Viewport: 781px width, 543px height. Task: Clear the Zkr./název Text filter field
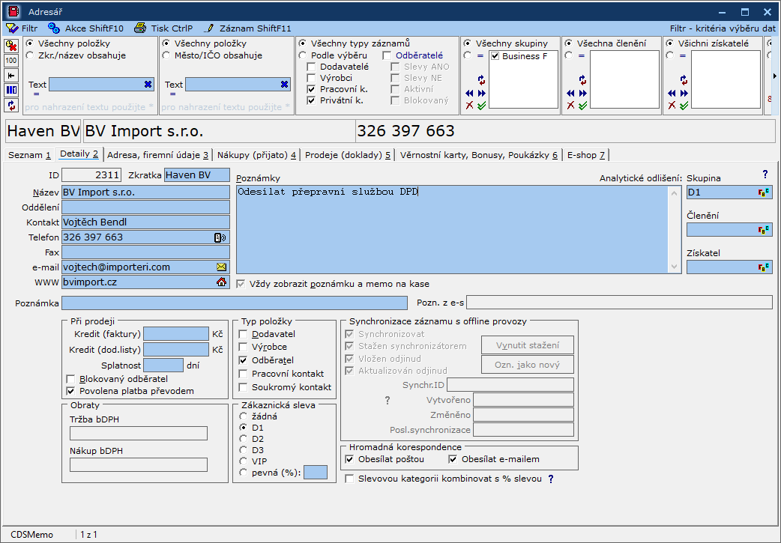(148, 85)
